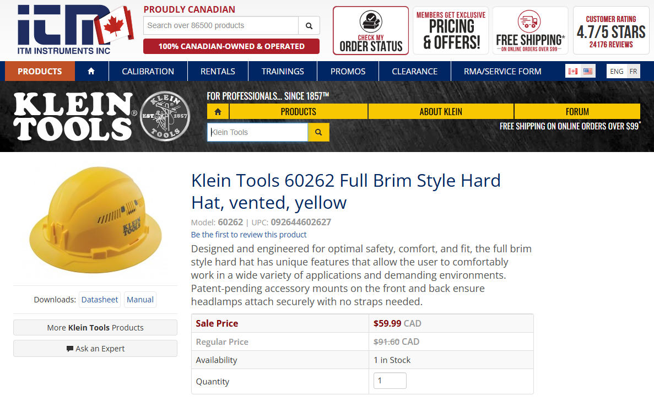
Task: Open the yellow Klein Tools PRODUCTS dropdown
Action: 298,111
